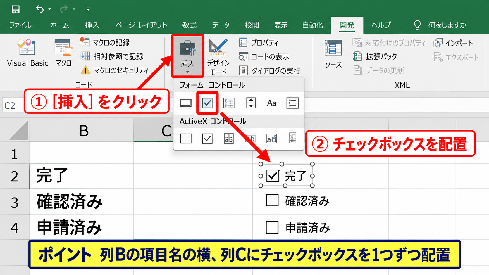Select row 4 header
489x275 pixels.
point(15,227)
